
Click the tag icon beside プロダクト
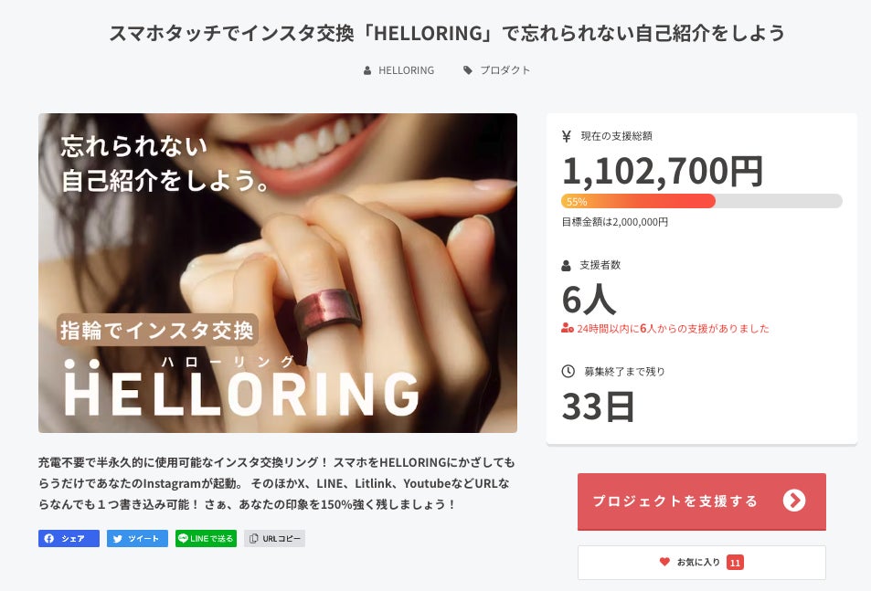tap(468, 70)
